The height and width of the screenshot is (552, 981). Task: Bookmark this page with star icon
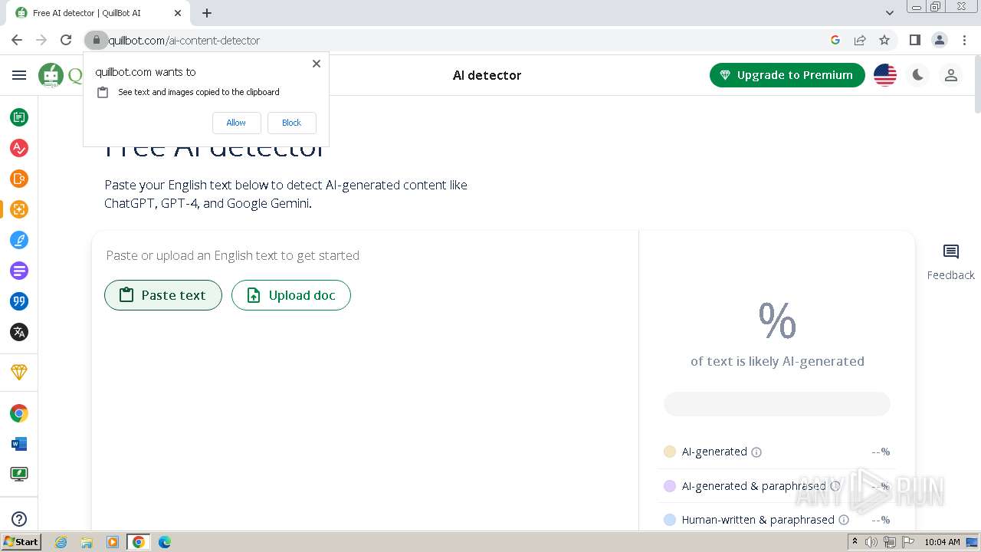(884, 40)
